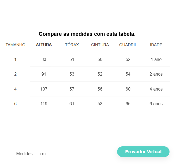Click the 'Compare as medidas' heading

click(87, 34)
